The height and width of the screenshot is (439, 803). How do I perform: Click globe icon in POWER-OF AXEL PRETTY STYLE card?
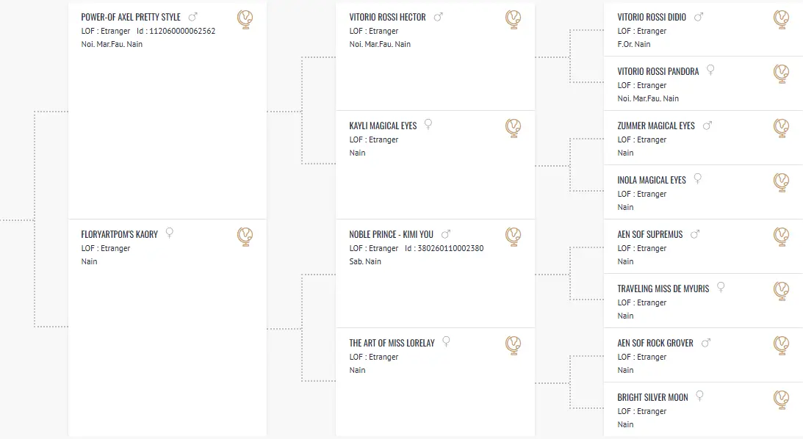(245, 19)
